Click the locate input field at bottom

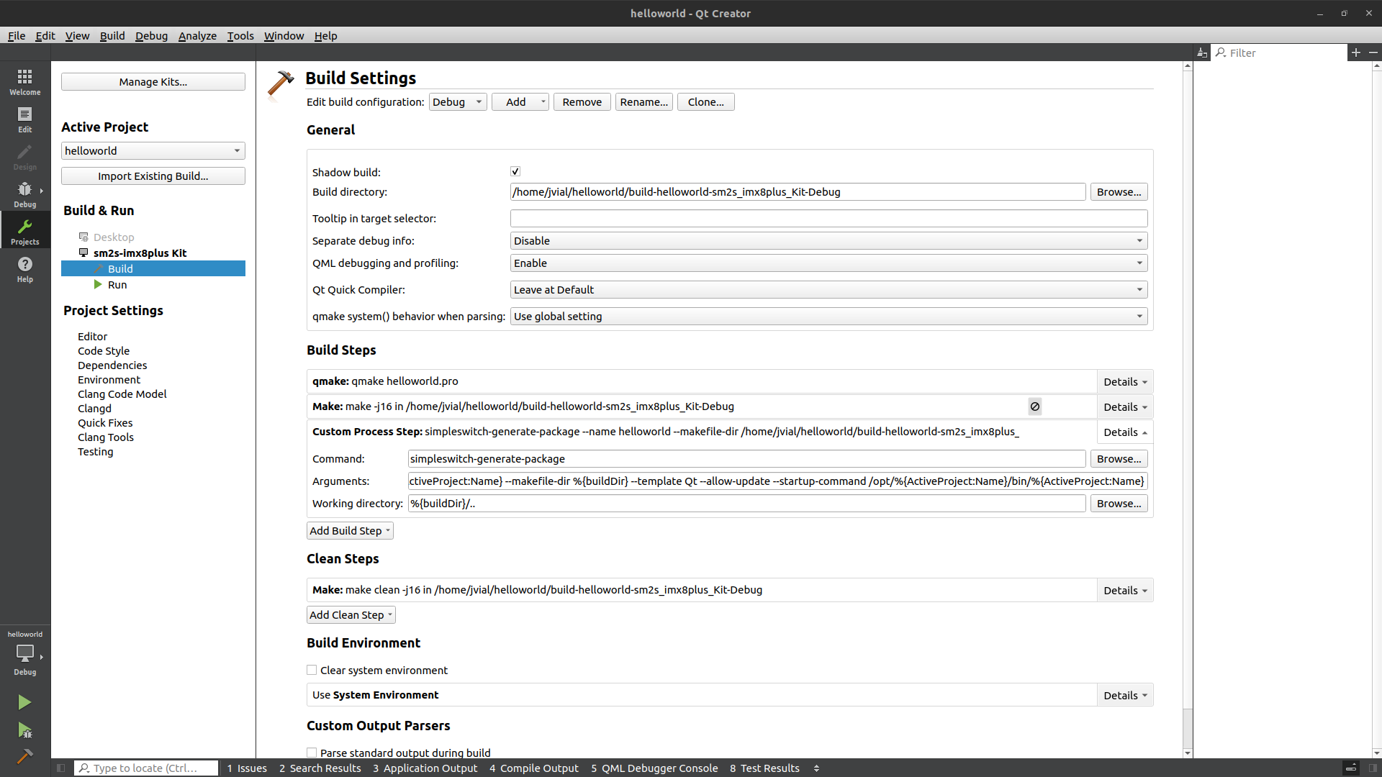point(145,768)
